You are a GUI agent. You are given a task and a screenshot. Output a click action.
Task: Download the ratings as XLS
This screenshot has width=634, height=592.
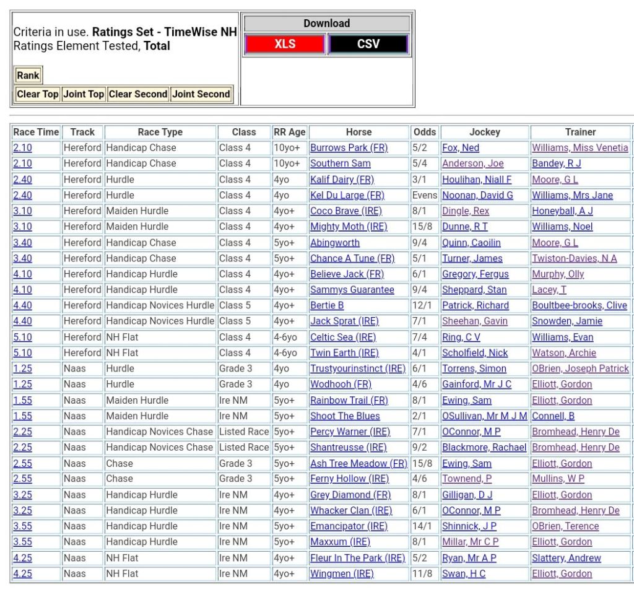tap(285, 44)
